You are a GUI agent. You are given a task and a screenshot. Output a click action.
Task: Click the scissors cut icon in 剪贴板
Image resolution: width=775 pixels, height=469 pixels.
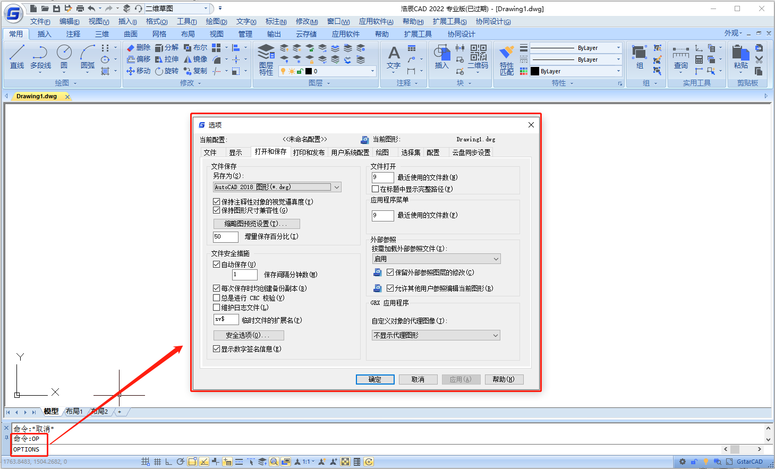click(x=759, y=59)
